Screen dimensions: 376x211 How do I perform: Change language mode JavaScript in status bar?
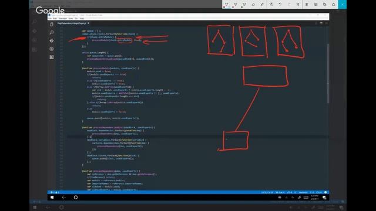coord(303,192)
